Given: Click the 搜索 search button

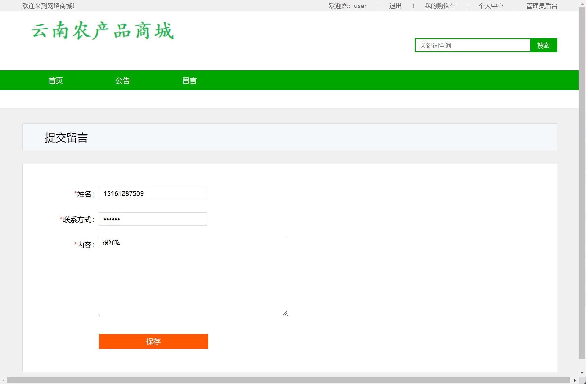Looking at the screenshot, I should pyautogui.click(x=543, y=45).
